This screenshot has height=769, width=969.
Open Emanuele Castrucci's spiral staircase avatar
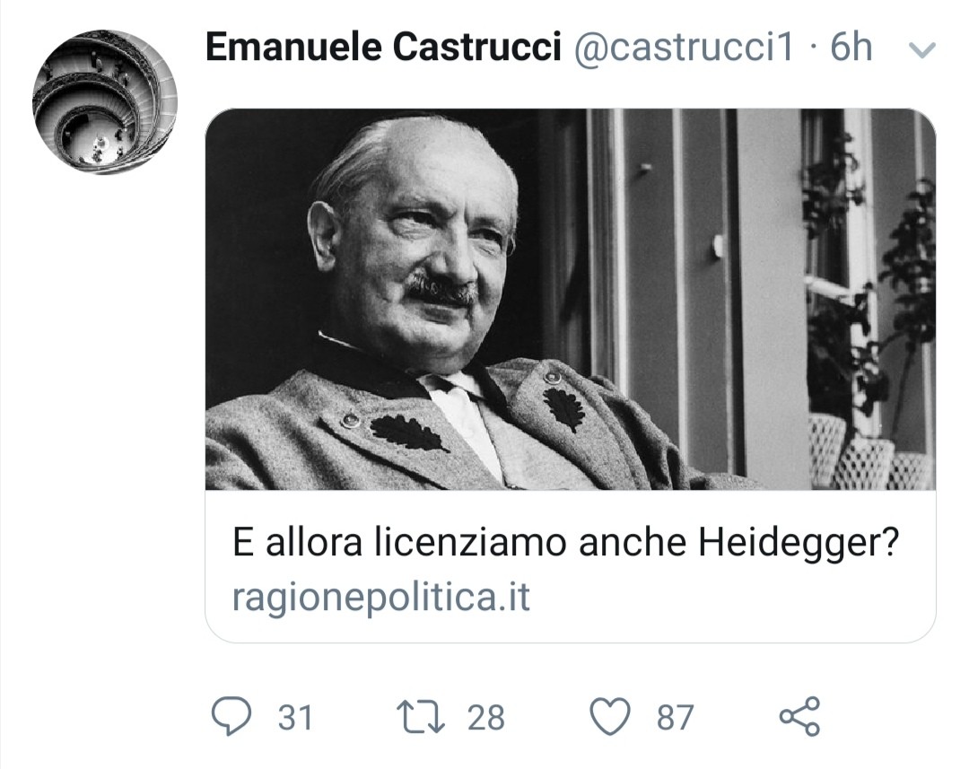pos(104,102)
